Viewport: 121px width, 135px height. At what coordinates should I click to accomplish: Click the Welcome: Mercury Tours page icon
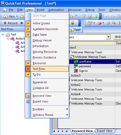pos(72,57)
